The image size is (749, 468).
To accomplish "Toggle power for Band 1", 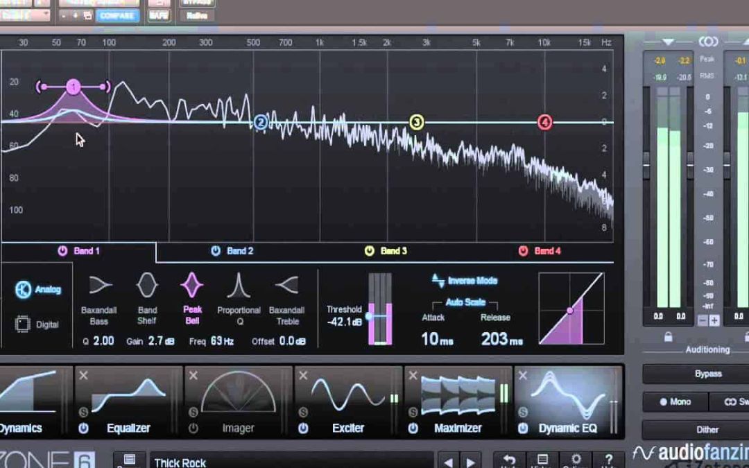I will (62, 251).
